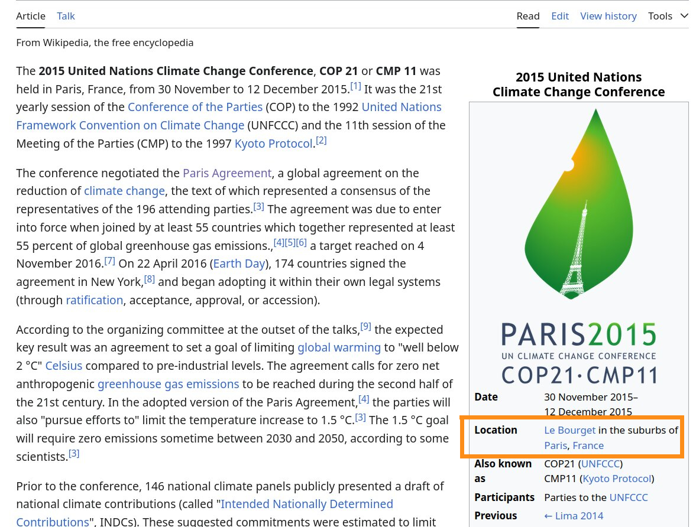Open the Intended Nationally Determined Contributions link

point(306,503)
